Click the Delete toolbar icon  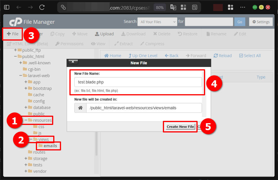tap(162, 34)
